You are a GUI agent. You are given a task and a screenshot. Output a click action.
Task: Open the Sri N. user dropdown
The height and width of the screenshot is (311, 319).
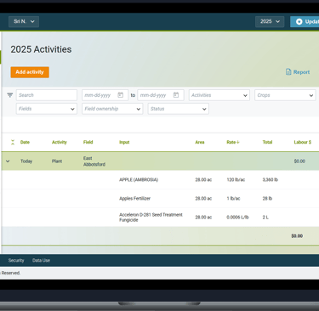tap(24, 21)
